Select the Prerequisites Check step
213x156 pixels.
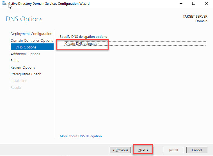point(26,74)
